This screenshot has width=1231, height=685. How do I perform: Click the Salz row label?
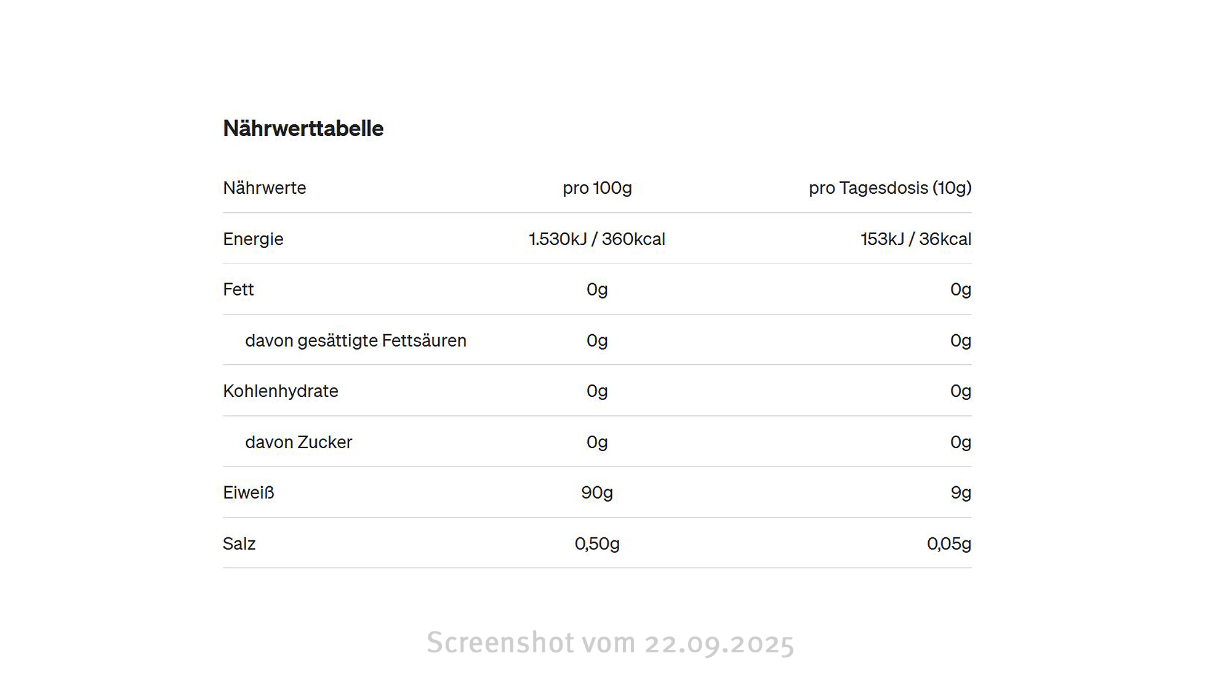click(239, 543)
